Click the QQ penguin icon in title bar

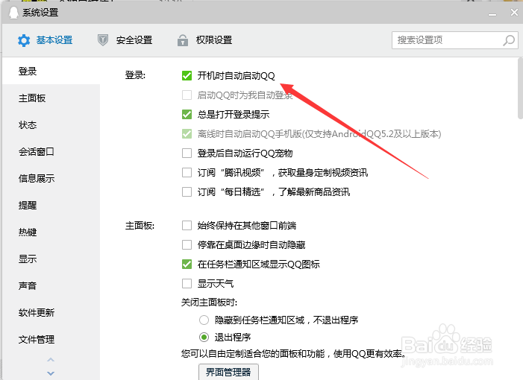13,13
